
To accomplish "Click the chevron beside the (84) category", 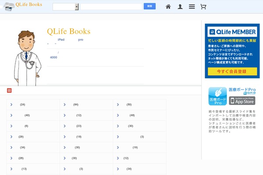I will click(x=64, y=105).
